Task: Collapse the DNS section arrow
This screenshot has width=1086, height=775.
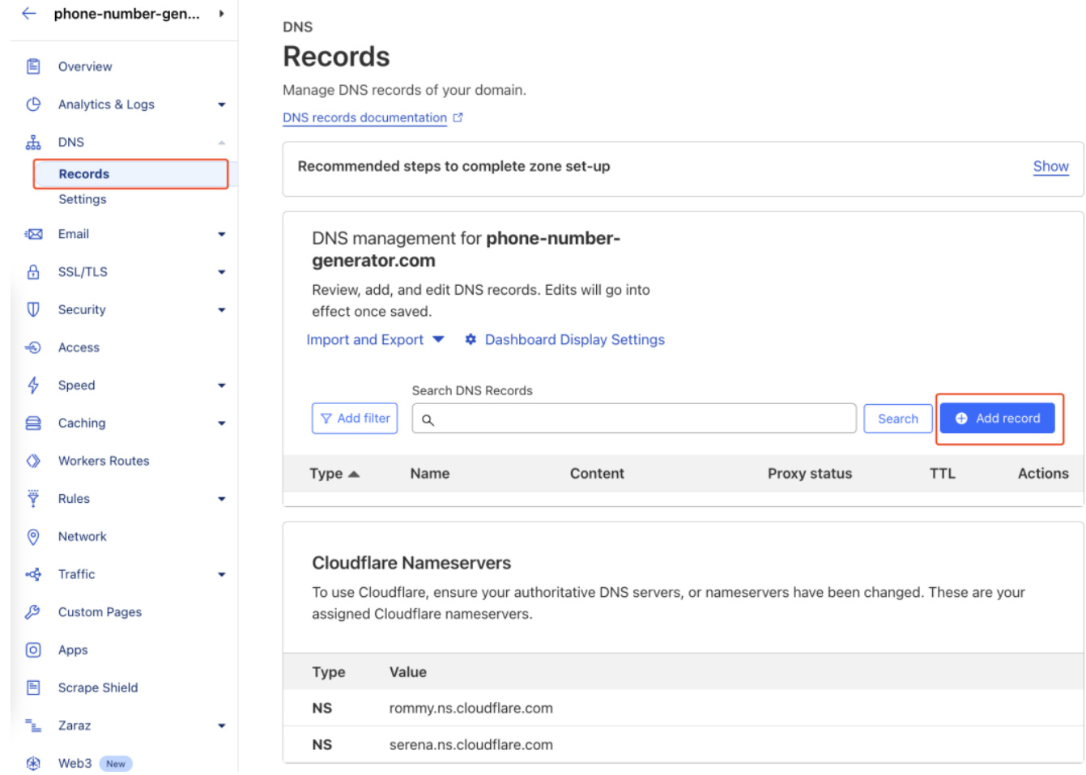Action: pyautogui.click(x=221, y=143)
